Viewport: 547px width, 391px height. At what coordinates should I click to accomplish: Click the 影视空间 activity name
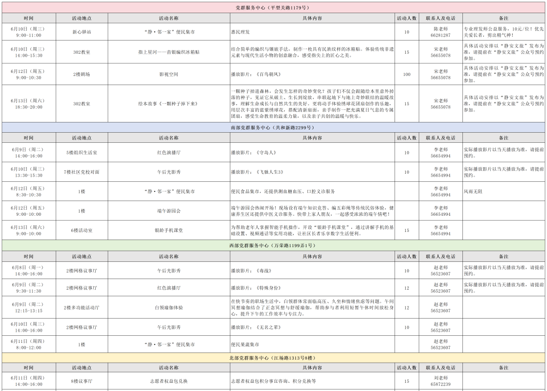(169, 74)
